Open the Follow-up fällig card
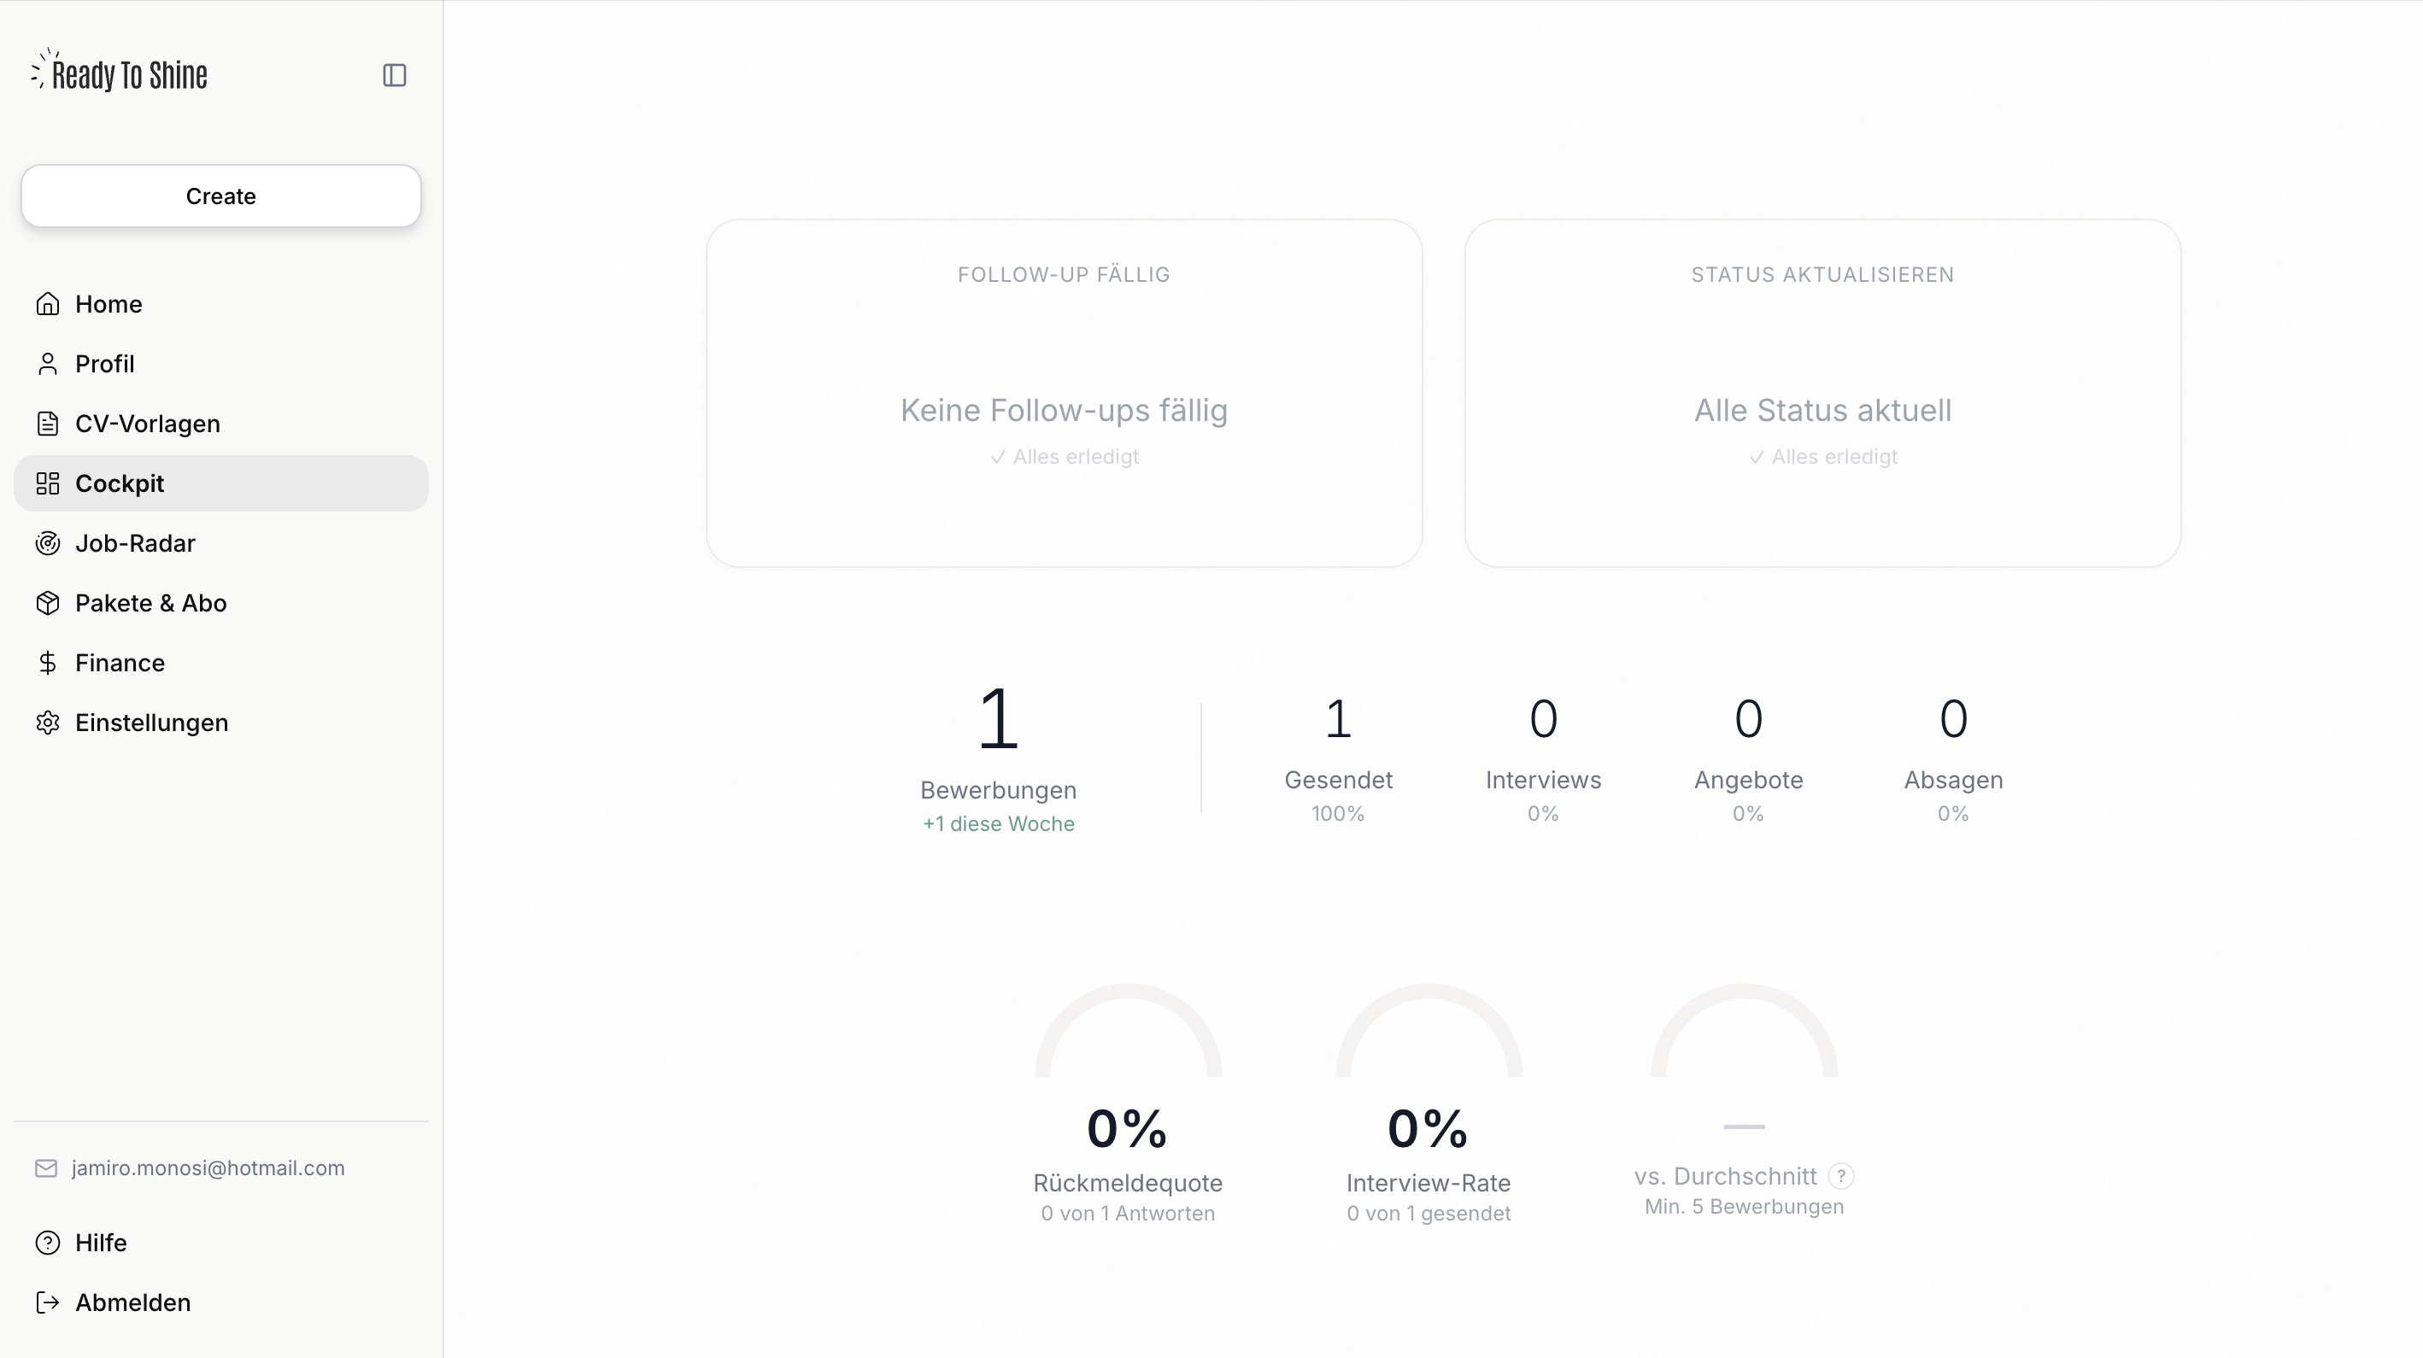This screenshot has width=2423, height=1358. click(x=1064, y=393)
